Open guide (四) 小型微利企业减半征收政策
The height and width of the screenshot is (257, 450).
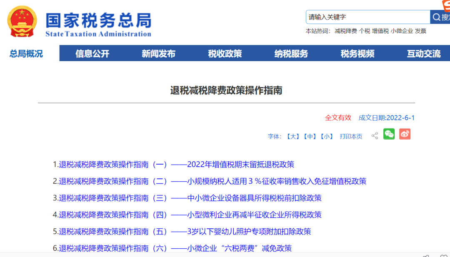pyautogui.click(x=190, y=215)
